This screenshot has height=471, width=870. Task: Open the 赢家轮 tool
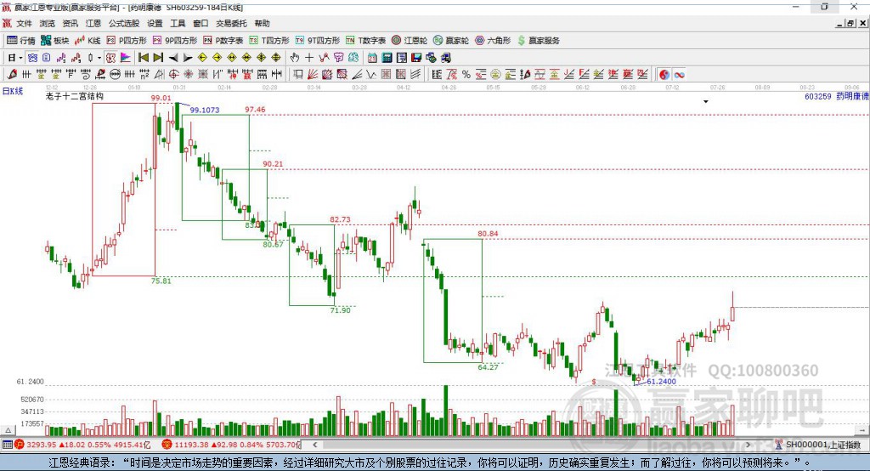451,41
